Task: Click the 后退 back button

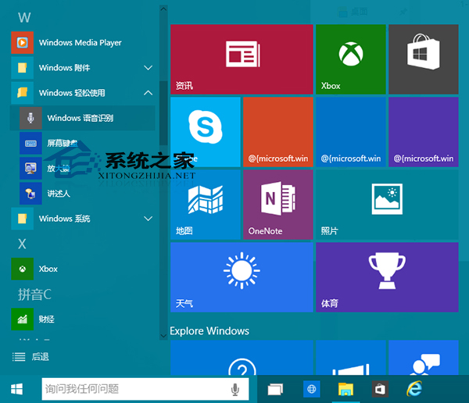Action: pos(30,357)
